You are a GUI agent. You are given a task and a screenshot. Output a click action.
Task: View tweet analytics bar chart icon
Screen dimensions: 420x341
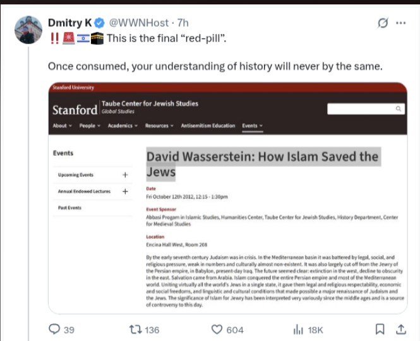(x=299, y=329)
